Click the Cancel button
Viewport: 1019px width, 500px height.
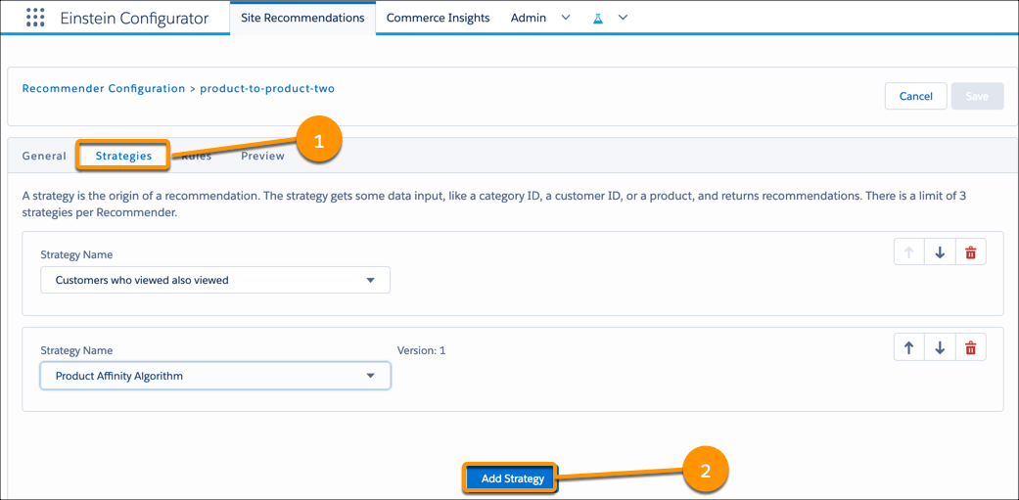915,96
